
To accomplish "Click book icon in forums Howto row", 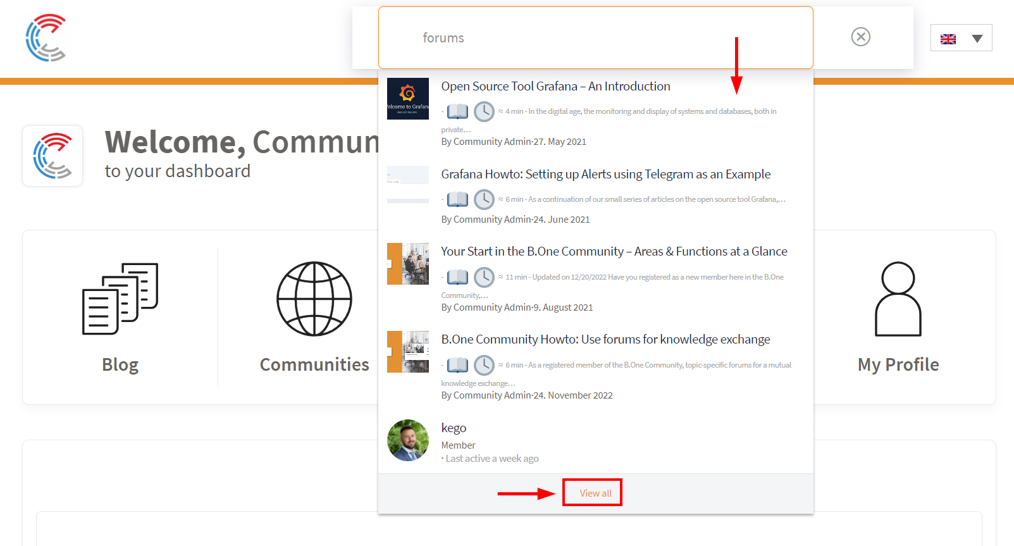I will [457, 365].
